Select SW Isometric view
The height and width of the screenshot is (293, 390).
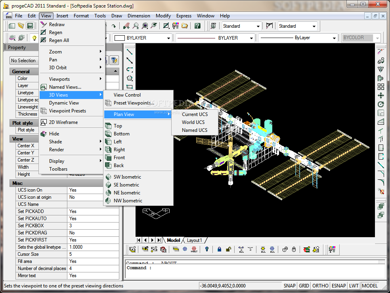(127, 177)
